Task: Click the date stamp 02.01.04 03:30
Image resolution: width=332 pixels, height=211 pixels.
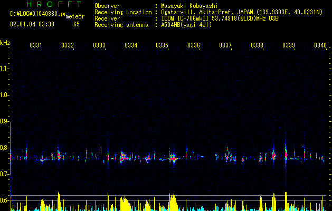Action: pyautogui.click(x=32, y=24)
